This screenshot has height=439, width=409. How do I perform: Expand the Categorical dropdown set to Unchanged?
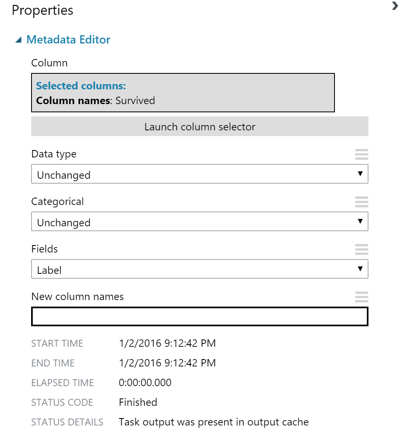(200, 221)
